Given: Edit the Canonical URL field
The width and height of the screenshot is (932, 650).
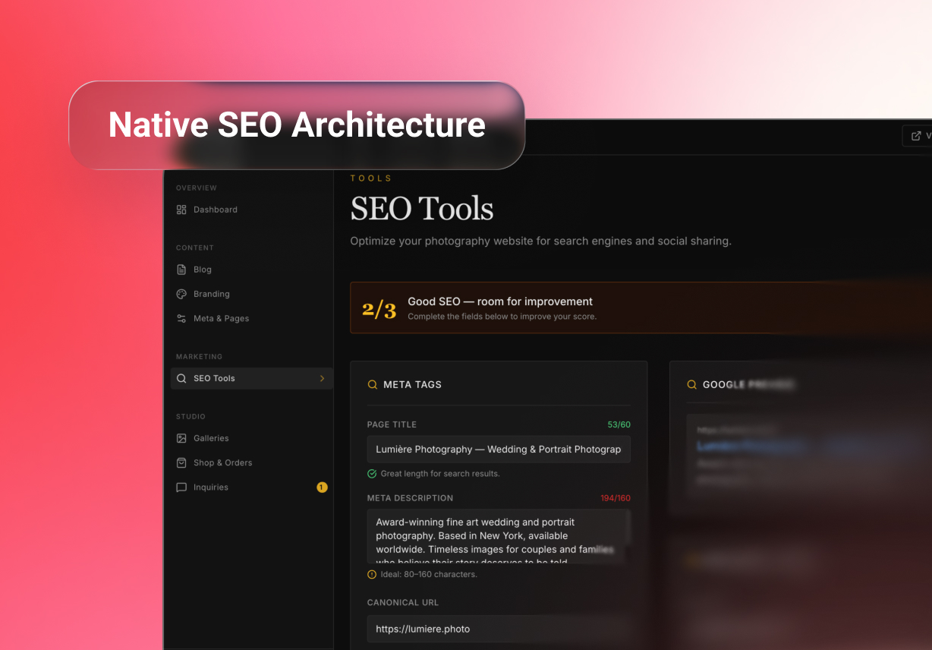Looking at the screenshot, I should 499,629.
